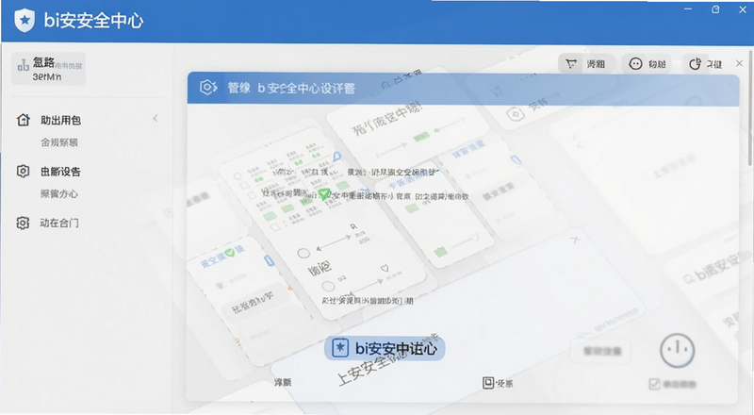This screenshot has height=415, width=754.
Task: Select the sidebar item beside the hexagon shield
Action: tap(60, 172)
